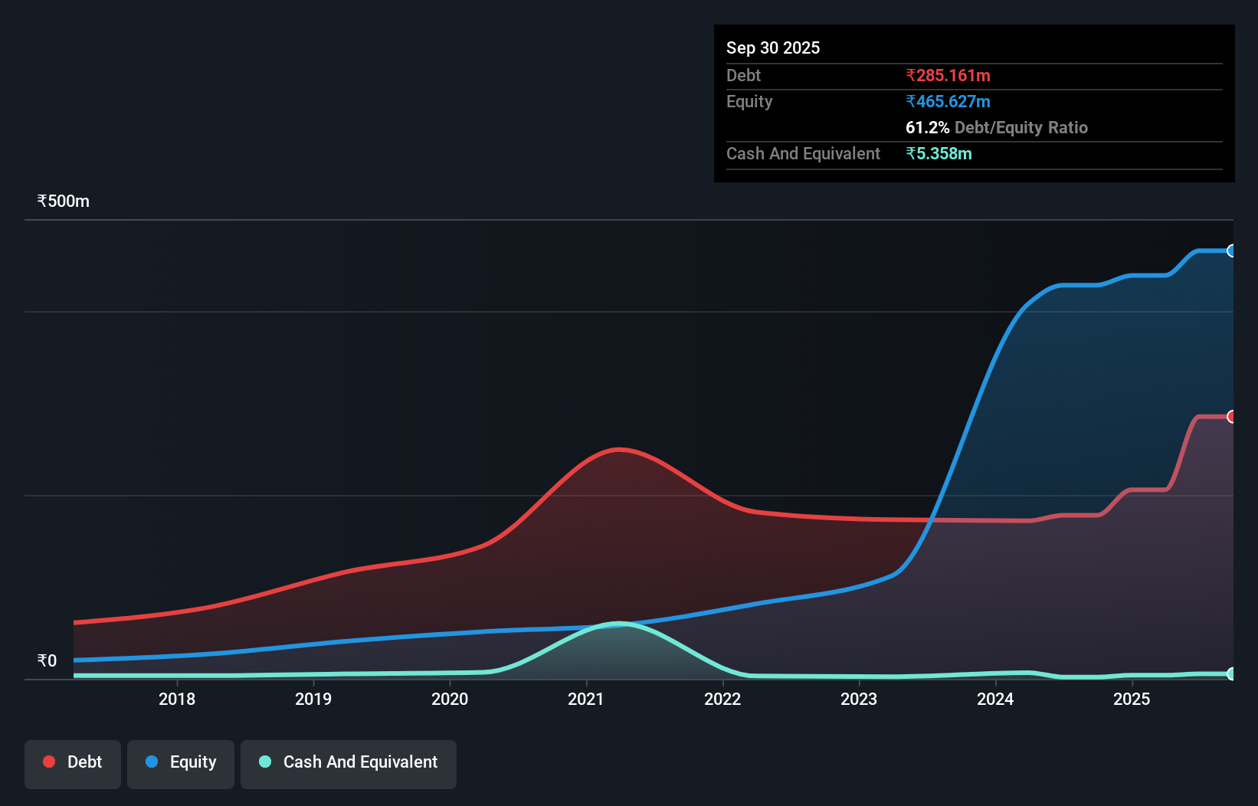The height and width of the screenshot is (806, 1258).
Task: Click the Debt endpoint circle on the chart
Action: (x=1231, y=417)
